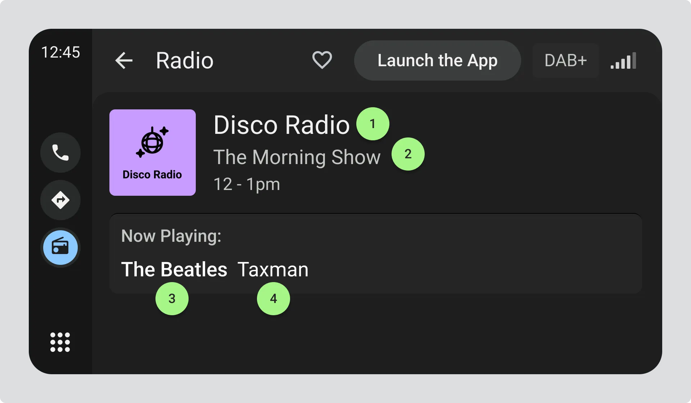
Task: Click the 12 - 1pm show time
Action: pos(247,184)
